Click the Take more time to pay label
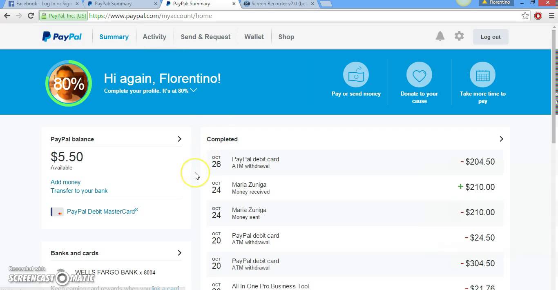 (x=482, y=97)
